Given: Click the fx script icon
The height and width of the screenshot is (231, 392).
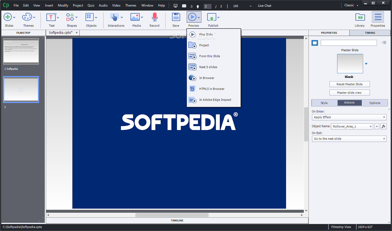Looking at the screenshot, I should (x=384, y=126).
